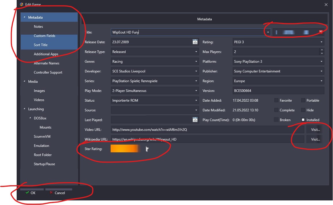The image size is (333, 205).
Task: Enable the Portable checkbox
Action: click(x=303, y=100)
